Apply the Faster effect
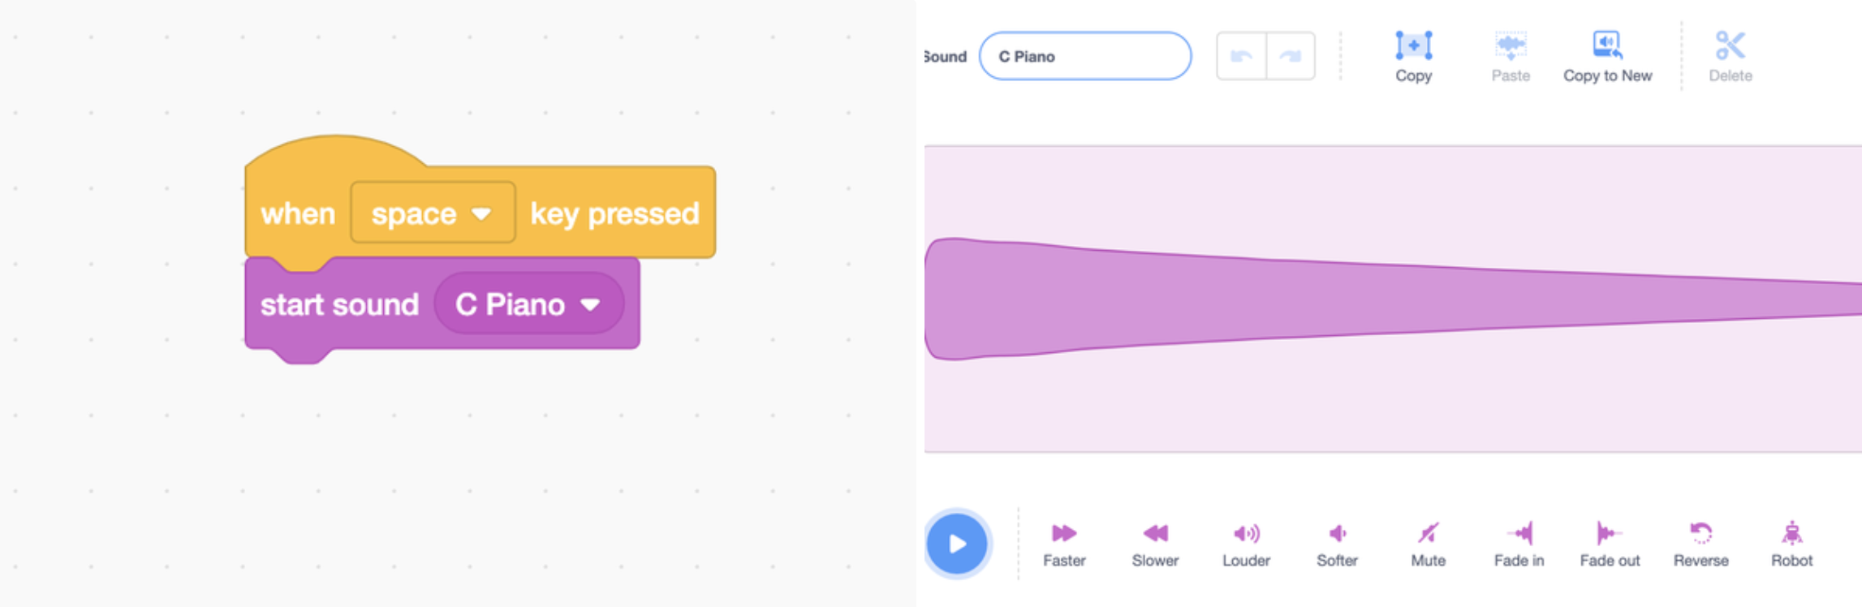Image resolution: width=1862 pixels, height=607 pixels. point(1064,533)
